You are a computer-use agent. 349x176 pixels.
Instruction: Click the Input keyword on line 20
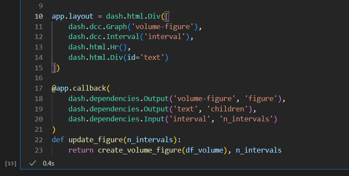(x=154, y=119)
